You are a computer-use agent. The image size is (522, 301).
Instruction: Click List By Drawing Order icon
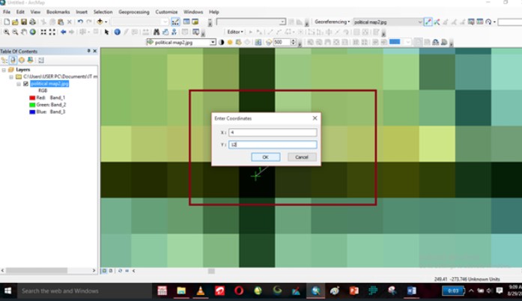click(4, 60)
